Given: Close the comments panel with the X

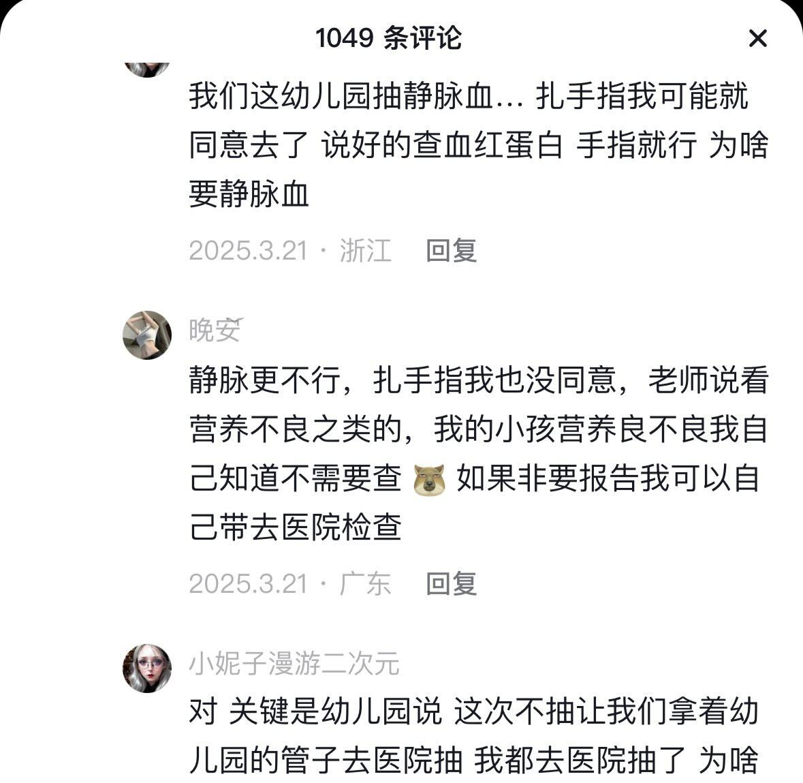Looking at the screenshot, I should 757,38.
